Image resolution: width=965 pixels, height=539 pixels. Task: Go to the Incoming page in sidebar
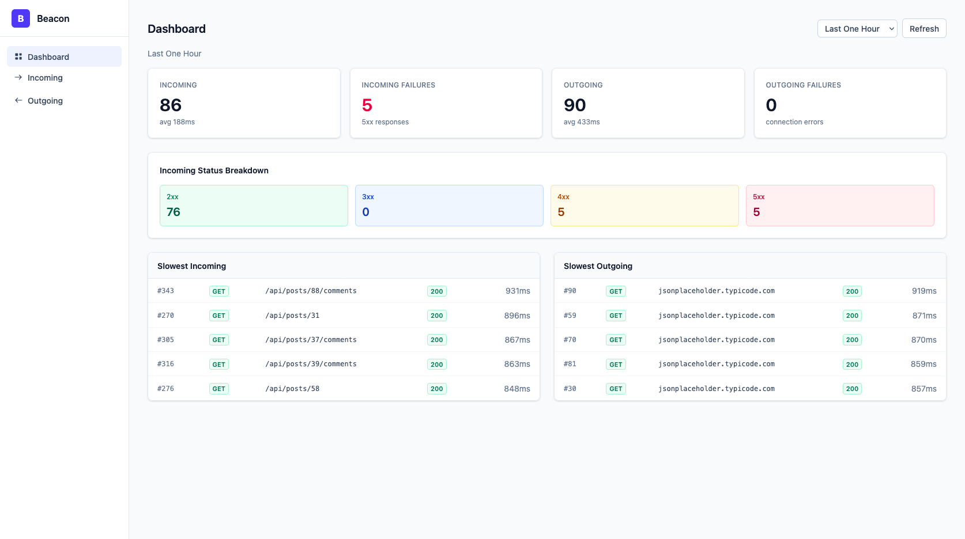[45, 78]
